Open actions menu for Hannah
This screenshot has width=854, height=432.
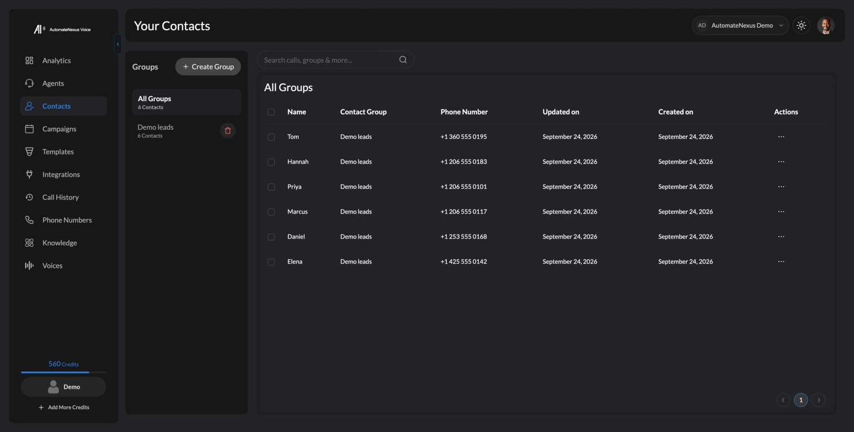pos(781,162)
